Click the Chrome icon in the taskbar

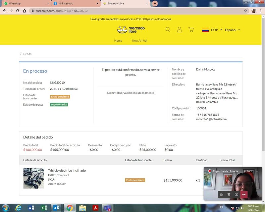(x=70, y=208)
